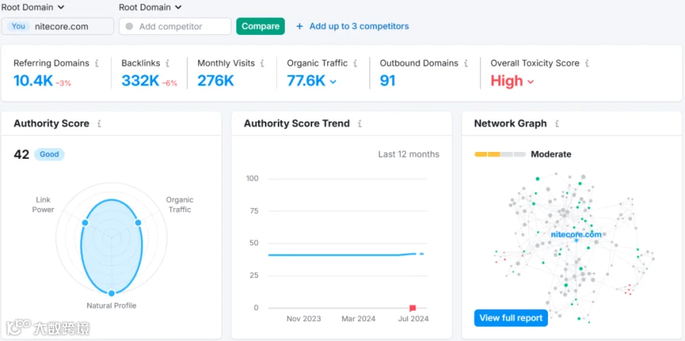This screenshot has width=685, height=341.
Task: Click View full report button
Action: pos(511,318)
